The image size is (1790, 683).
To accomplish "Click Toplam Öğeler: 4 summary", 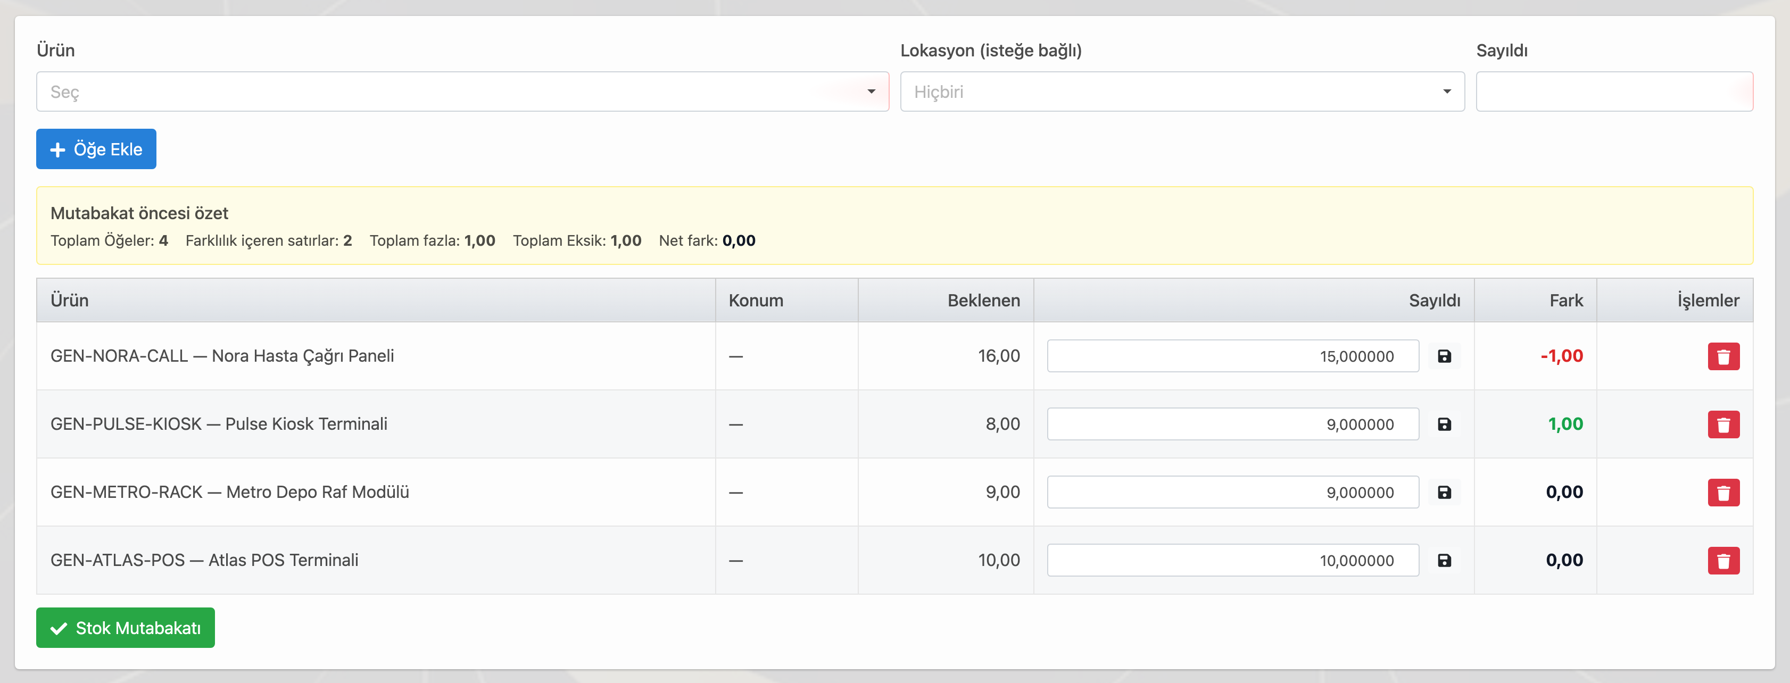I will click(x=109, y=240).
